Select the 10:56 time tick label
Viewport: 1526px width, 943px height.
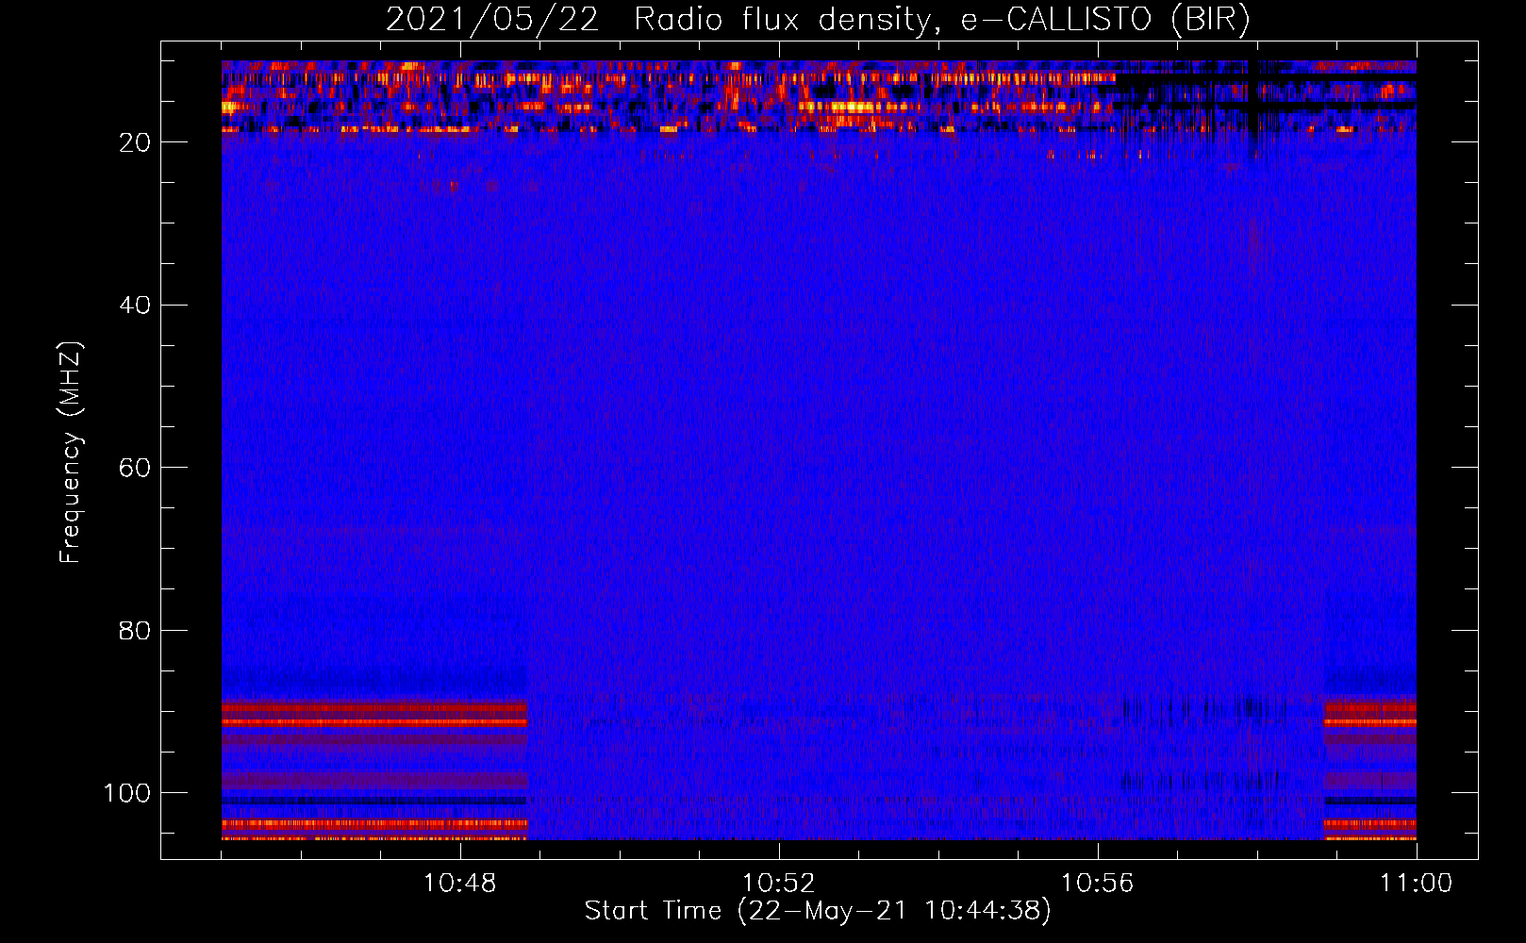pyautogui.click(x=1097, y=884)
